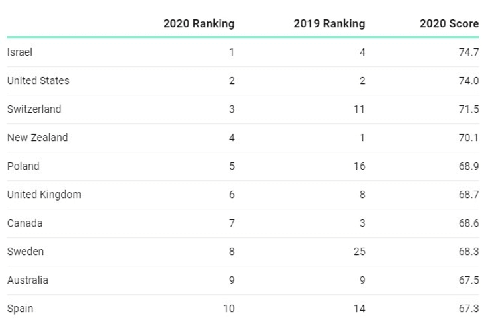Image resolution: width=490 pixels, height=324 pixels.
Task: Select the Poland row label
Action: [x=23, y=166]
